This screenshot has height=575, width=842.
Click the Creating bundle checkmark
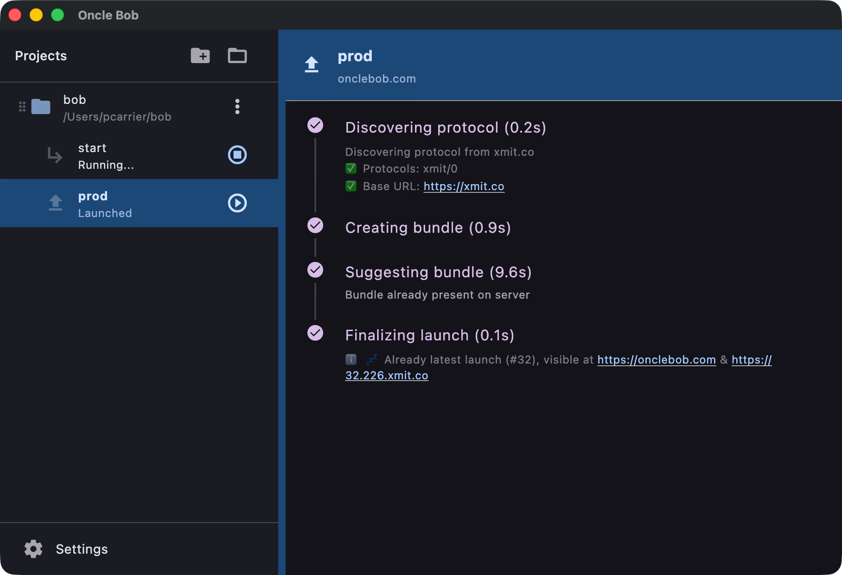316,225
